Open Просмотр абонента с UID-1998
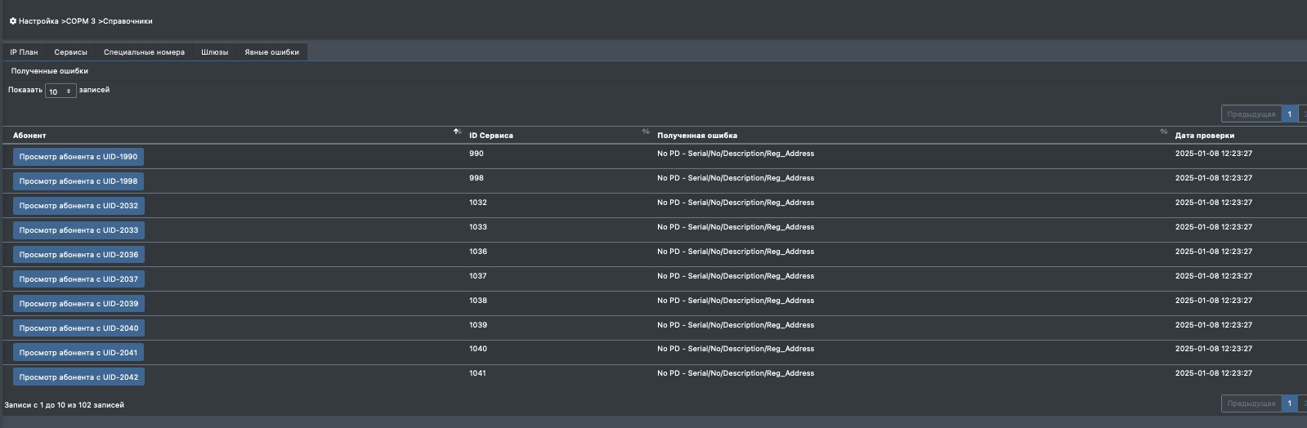 point(78,181)
